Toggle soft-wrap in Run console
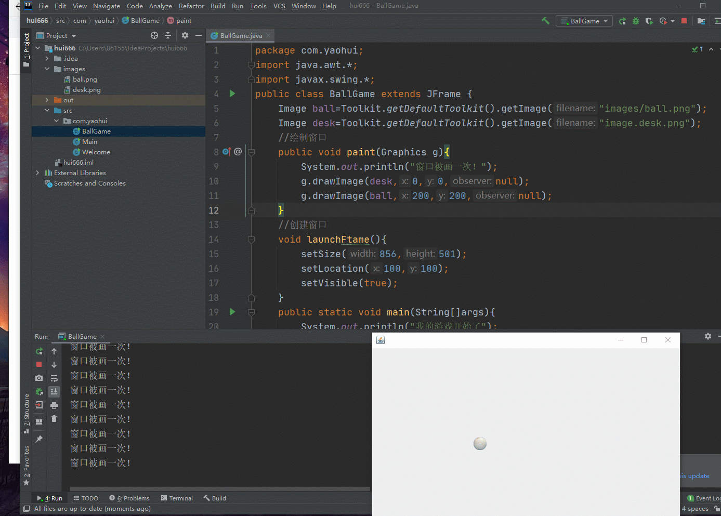This screenshot has width=721, height=516. click(x=54, y=378)
